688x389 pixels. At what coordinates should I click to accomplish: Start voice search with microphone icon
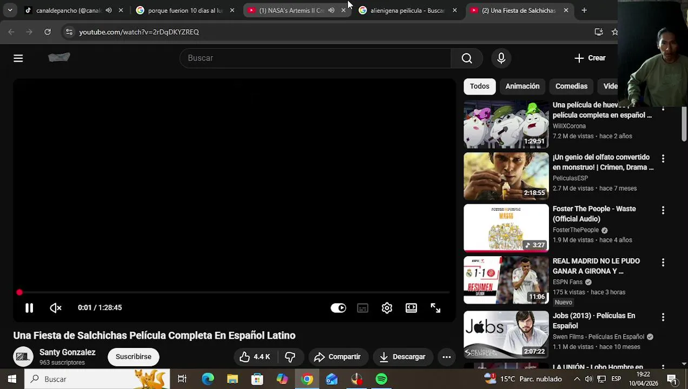coord(501,58)
